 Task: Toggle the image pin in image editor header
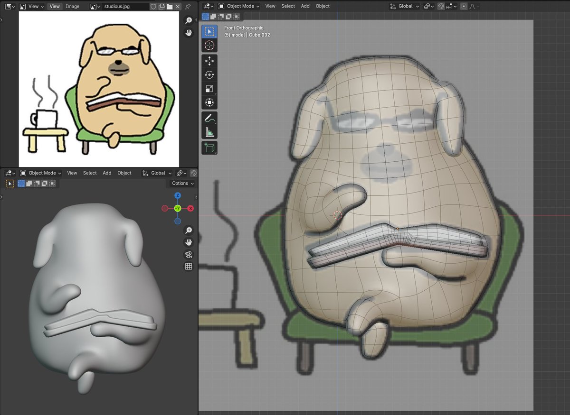coord(188,7)
